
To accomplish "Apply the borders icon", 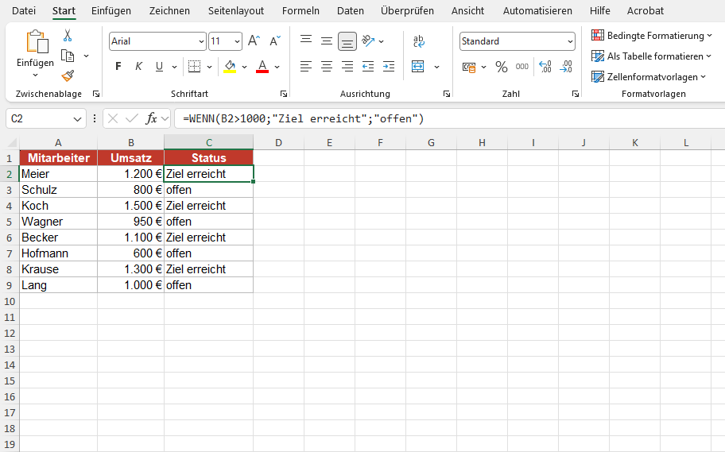I will tap(194, 67).
